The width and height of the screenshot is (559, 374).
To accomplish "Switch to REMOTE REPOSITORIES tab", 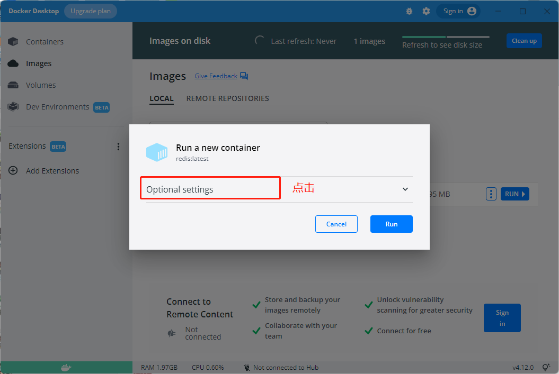I will coord(227,98).
